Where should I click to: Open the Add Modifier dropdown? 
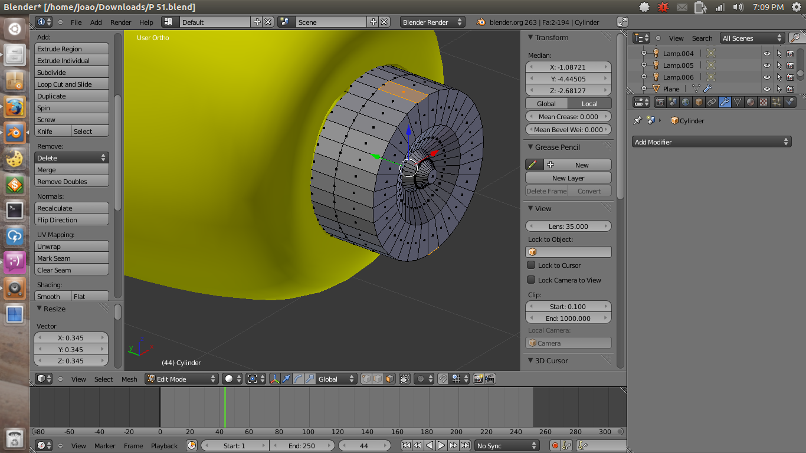pos(711,142)
